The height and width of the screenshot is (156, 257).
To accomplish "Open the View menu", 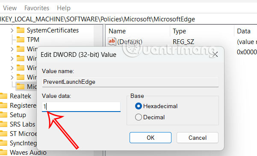I will coord(10,8).
